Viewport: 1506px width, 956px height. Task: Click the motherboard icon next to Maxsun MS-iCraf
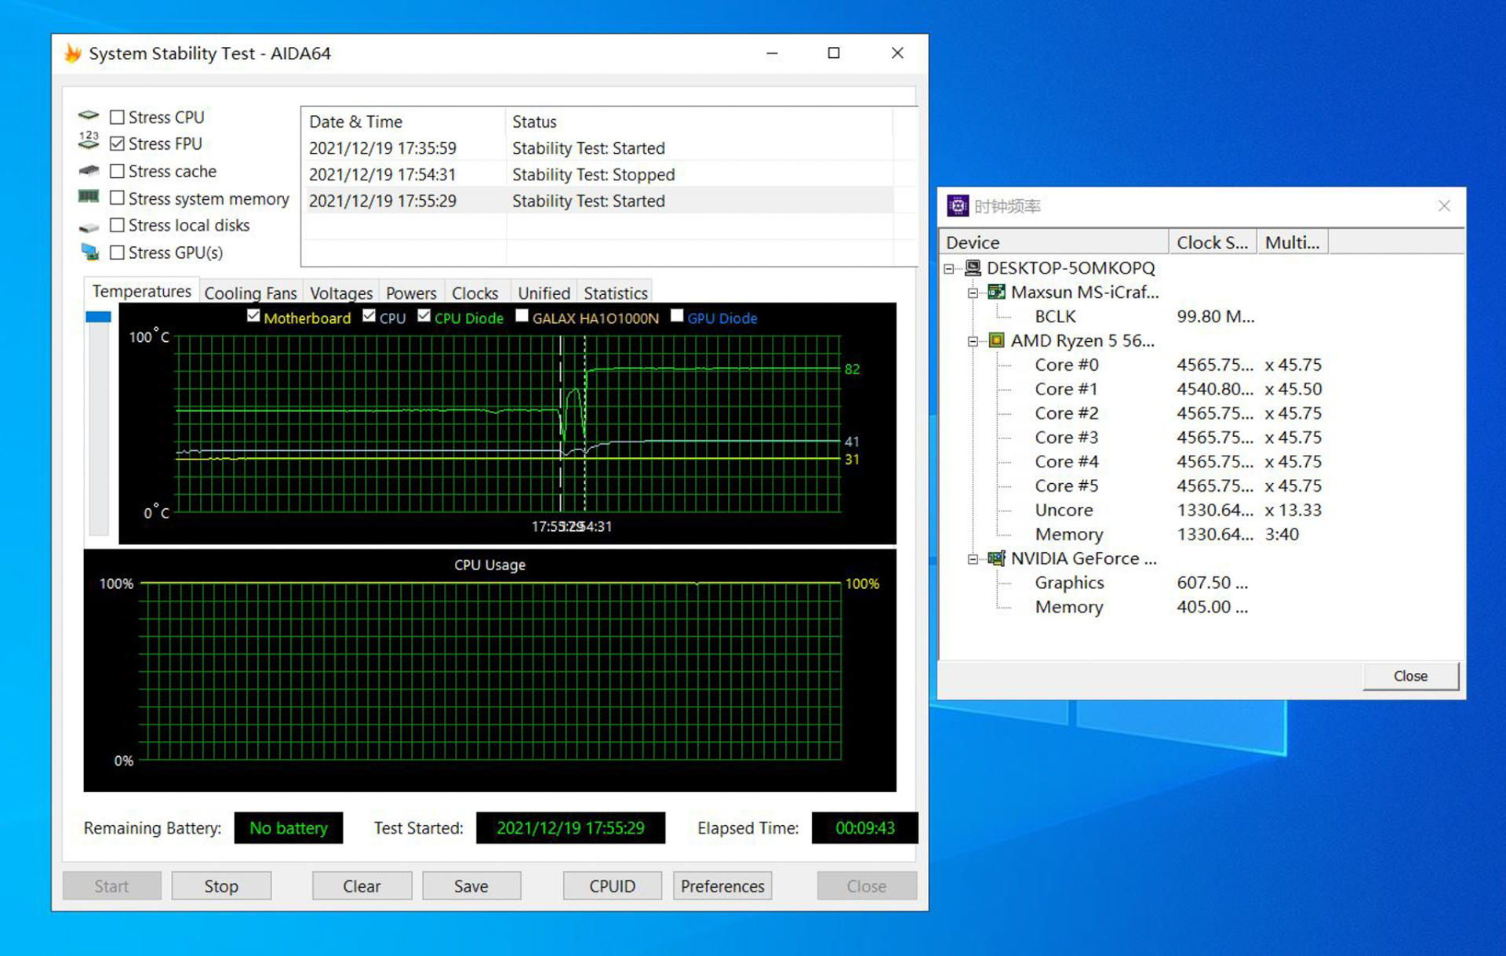coord(998,292)
